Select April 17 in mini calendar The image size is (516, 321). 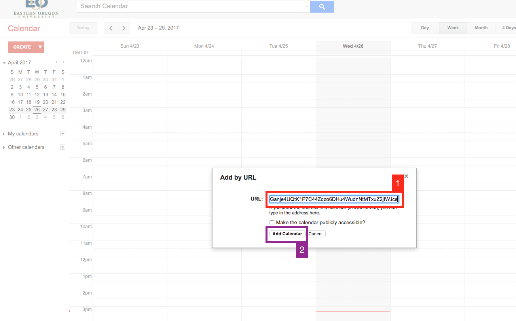[x=20, y=102]
